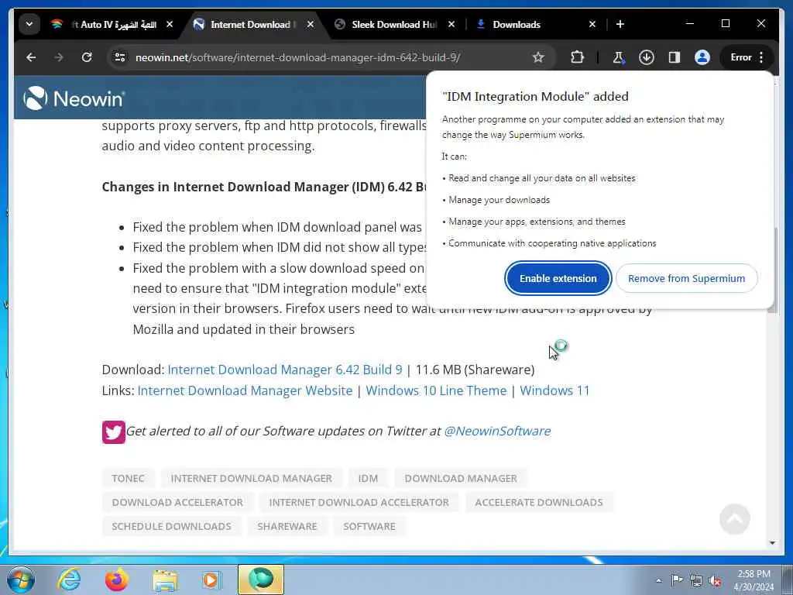Click the pink Twitter bird icon
793x595 pixels.
click(113, 432)
